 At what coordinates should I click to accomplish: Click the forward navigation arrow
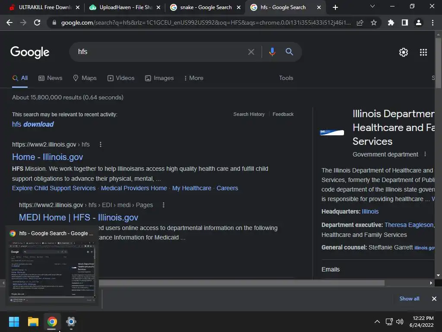click(x=23, y=22)
